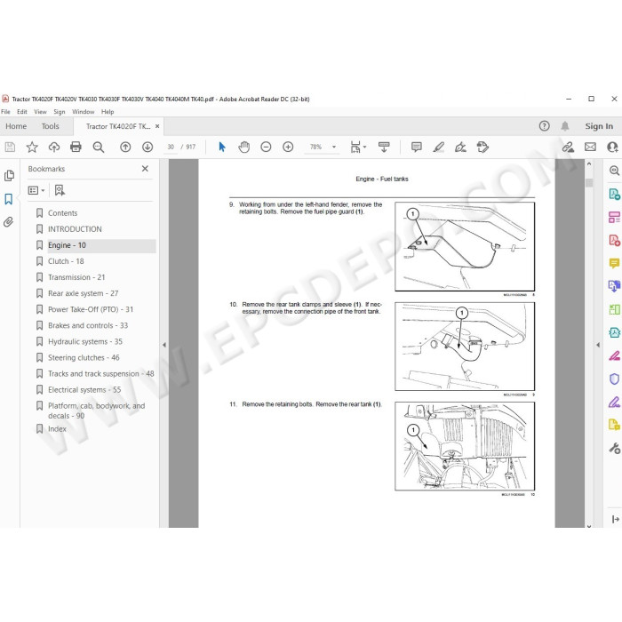Open the Edit menu
This screenshot has height=622, width=622.
(22, 112)
